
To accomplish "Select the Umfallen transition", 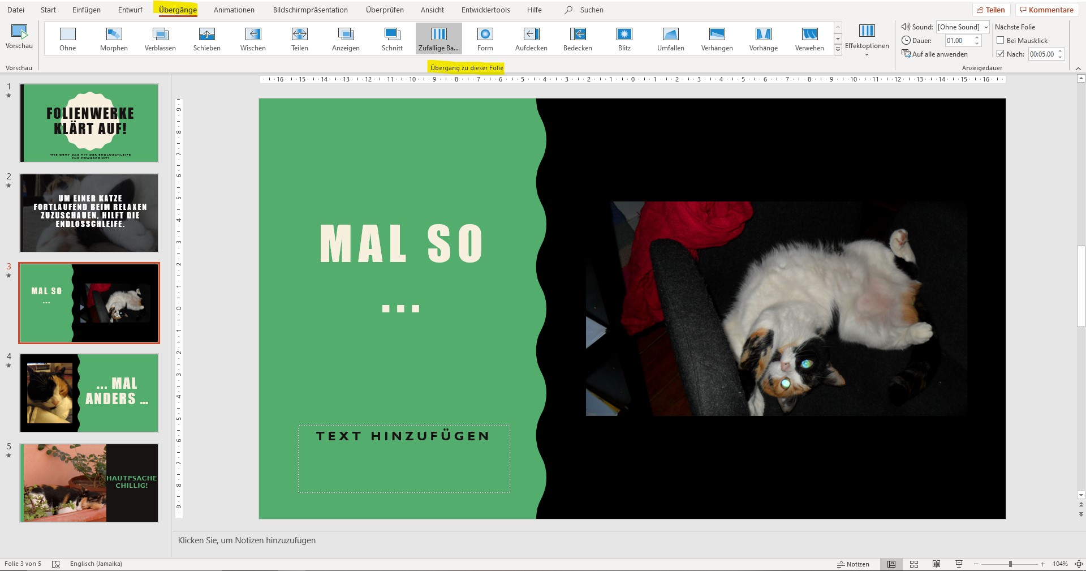I will click(x=671, y=38).
